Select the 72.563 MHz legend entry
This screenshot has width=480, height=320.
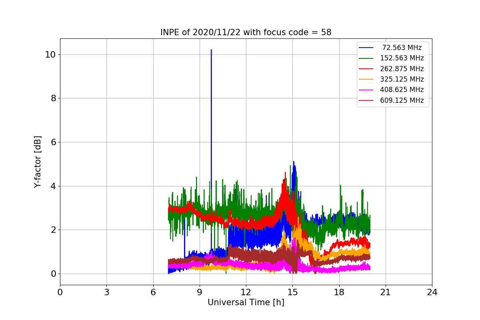pos(390,48)
